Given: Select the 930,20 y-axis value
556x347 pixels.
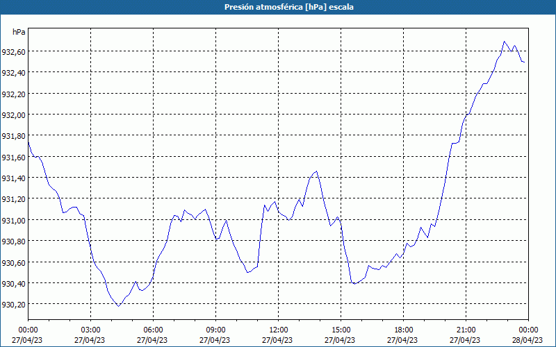Looking at the screenshot, I should (x=13, y=305).
